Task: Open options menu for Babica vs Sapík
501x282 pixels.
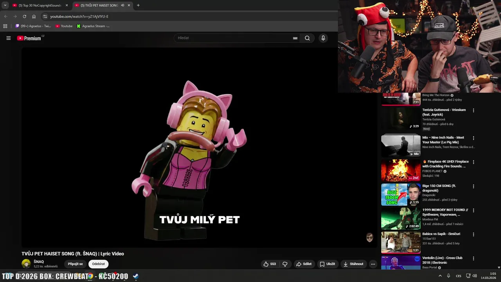Action: click(473, 235)
